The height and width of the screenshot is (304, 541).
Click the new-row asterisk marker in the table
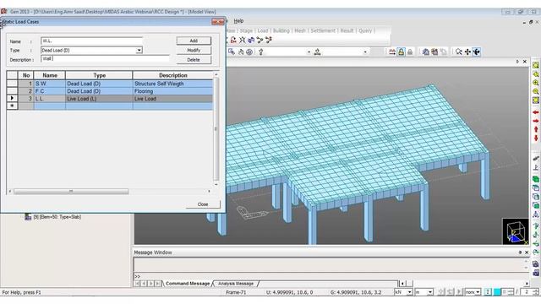pyautogui.click(x=12, y=106)
